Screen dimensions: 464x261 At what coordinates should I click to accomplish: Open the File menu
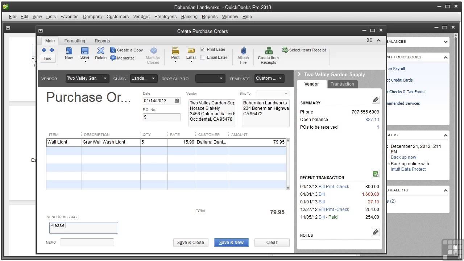(12, 17)
